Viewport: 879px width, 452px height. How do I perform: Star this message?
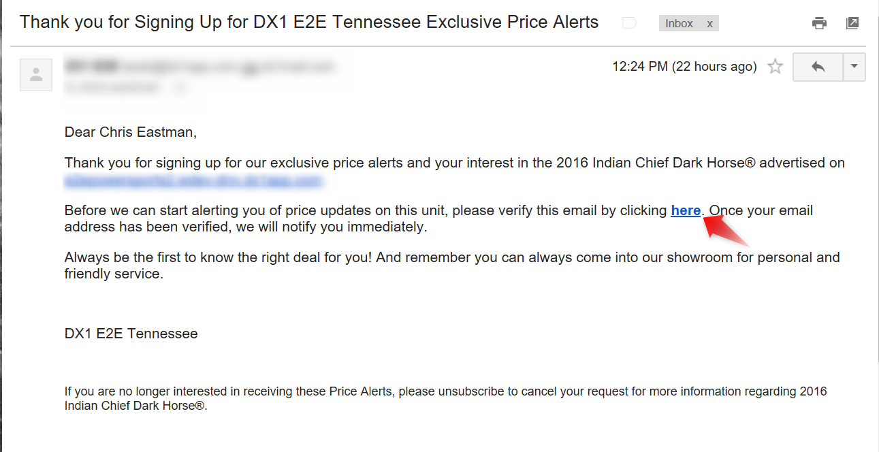775,67
